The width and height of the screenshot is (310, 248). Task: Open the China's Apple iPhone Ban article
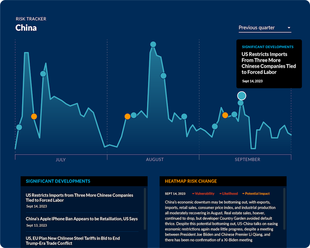point(82,219)
